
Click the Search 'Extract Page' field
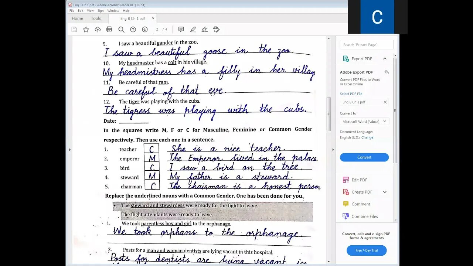tap(367, 45)
